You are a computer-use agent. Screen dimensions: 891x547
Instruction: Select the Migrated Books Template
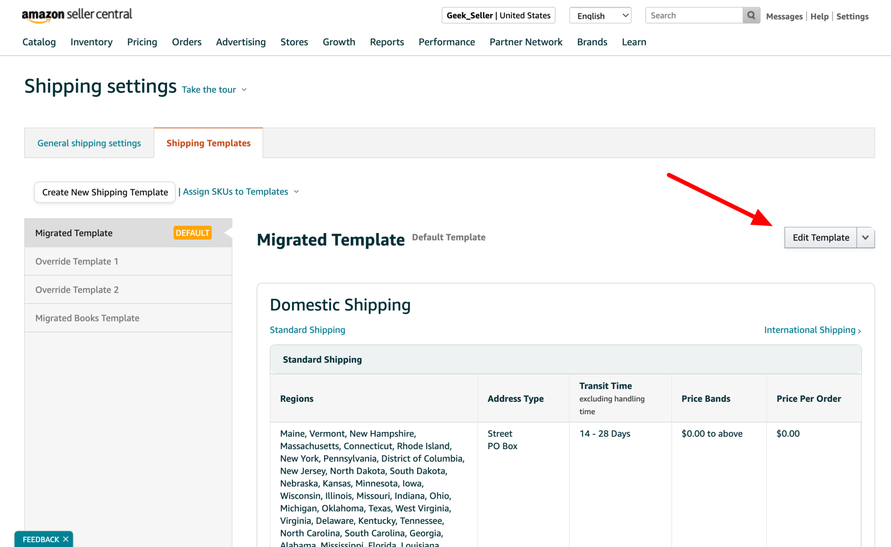tap(87, 318)
